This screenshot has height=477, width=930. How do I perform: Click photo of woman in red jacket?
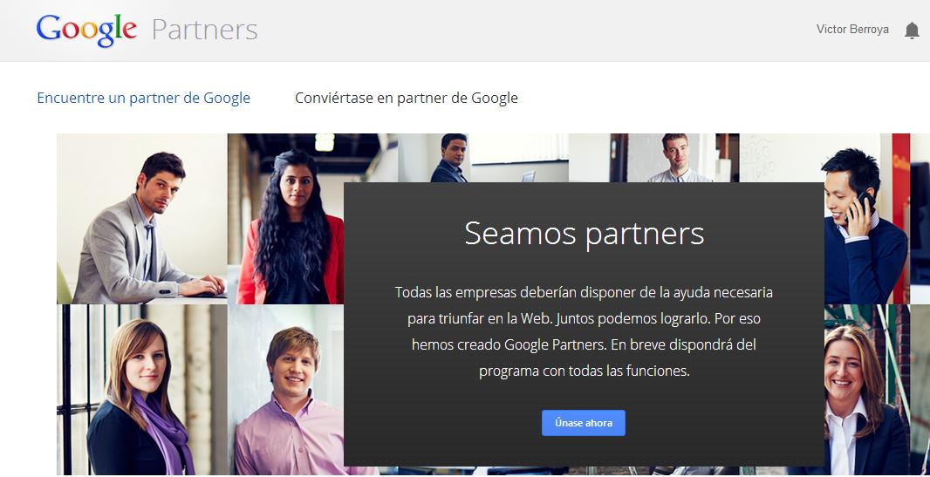tap(286, 219)
